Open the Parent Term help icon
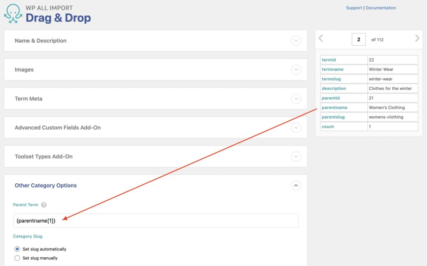This screenshot has height=266, width=427. click(x=43, y=205)
